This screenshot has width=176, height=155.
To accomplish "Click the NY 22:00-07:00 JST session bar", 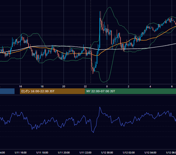I will [x=130, y=91].
